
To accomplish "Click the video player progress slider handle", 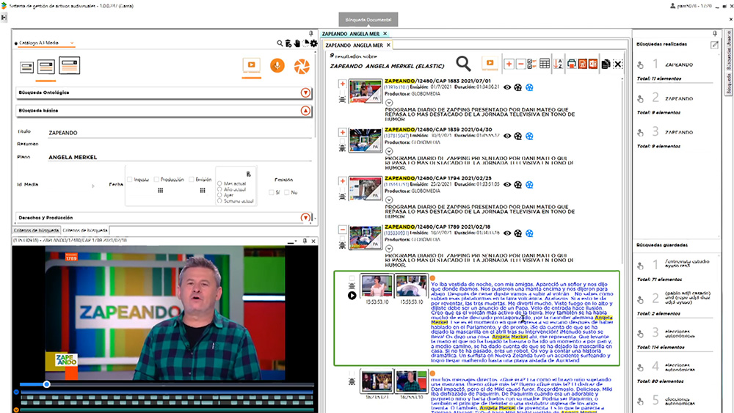I will click(x=46, y=384).
